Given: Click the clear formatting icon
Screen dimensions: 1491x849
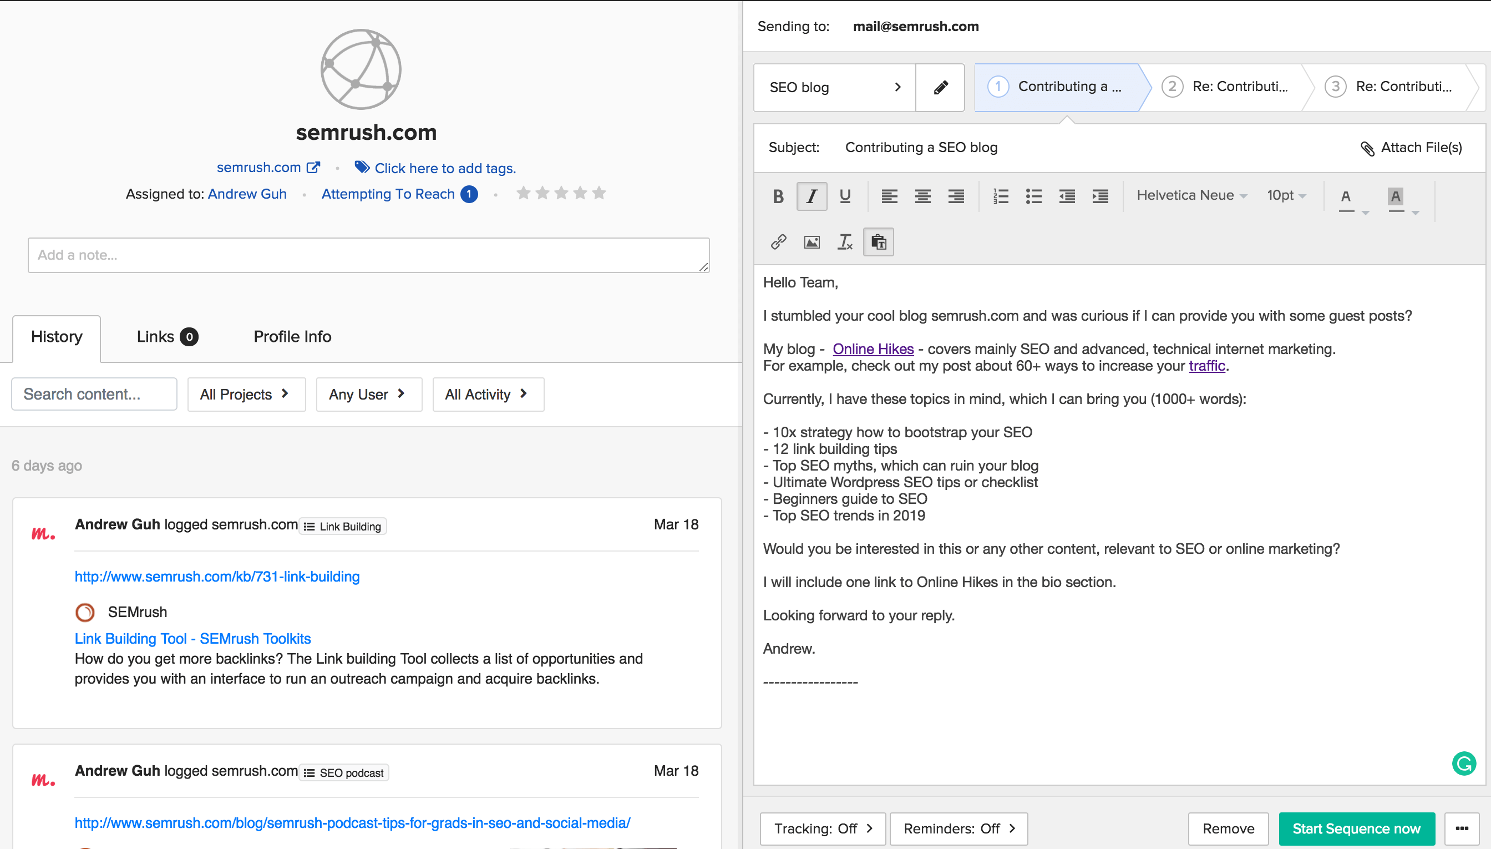Looking at the screenshot, I should 845,241.
